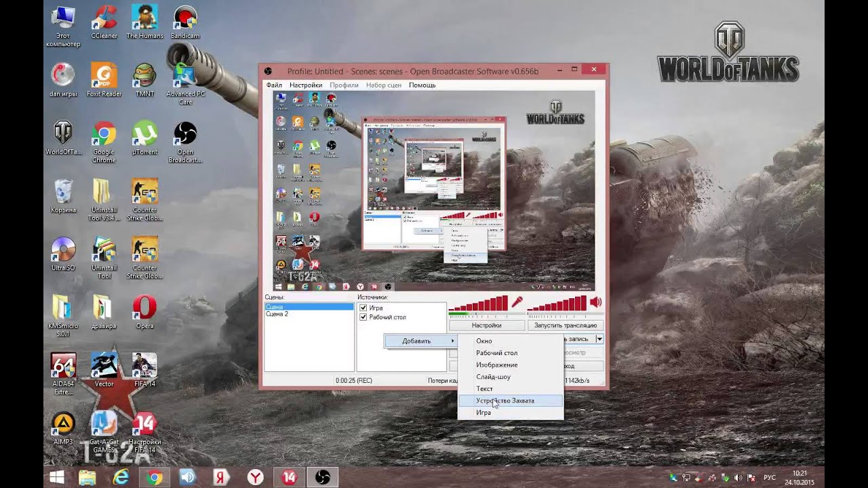Choose Игра in the add source submenu
The width and height of the screenshot is (868, 488).
(x=510, y=413)
